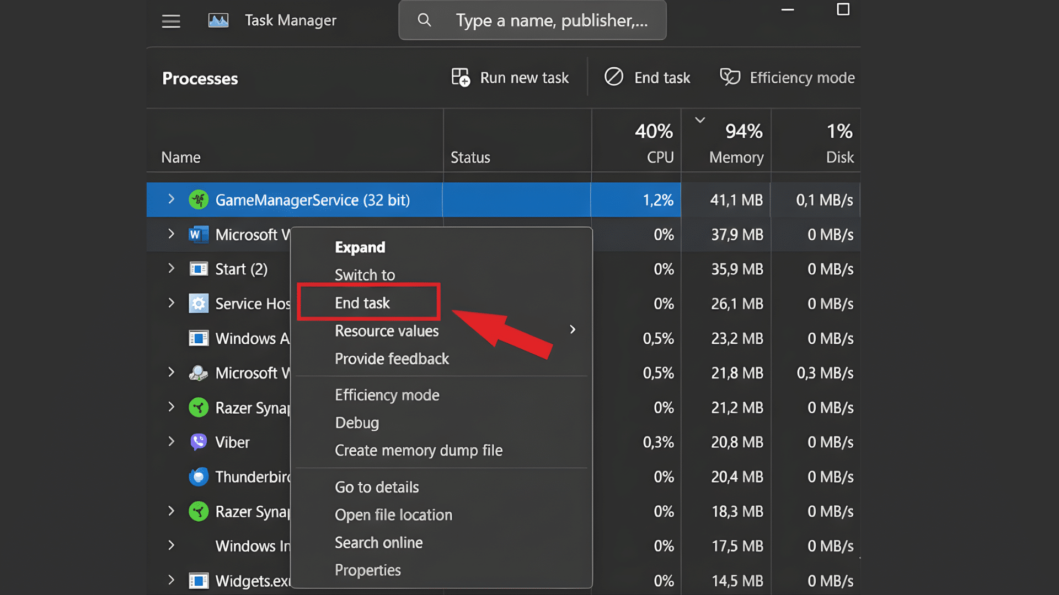Image resolution: width=1059 pixels, height=595 pixels.
Task: Click into the search input field
Action: (x=557, y=20)
